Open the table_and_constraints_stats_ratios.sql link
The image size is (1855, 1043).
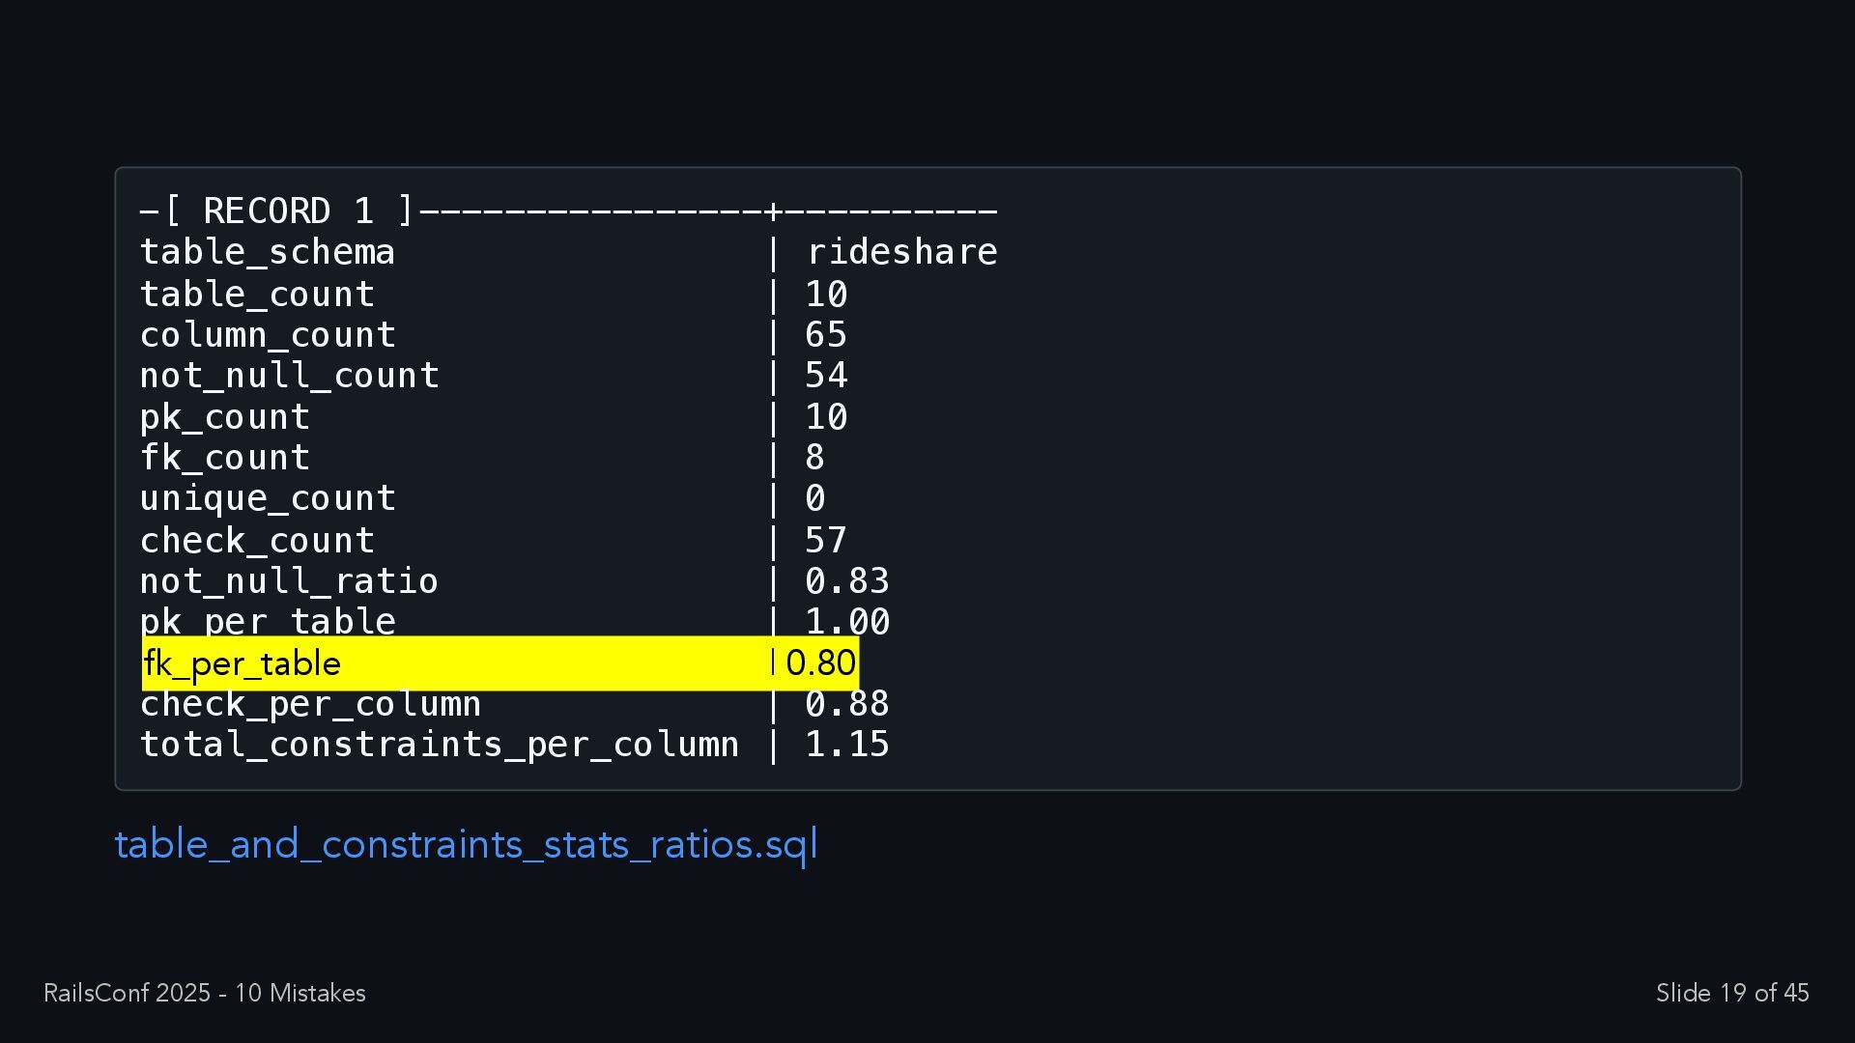pyautogui.click(x=466, y=844)
